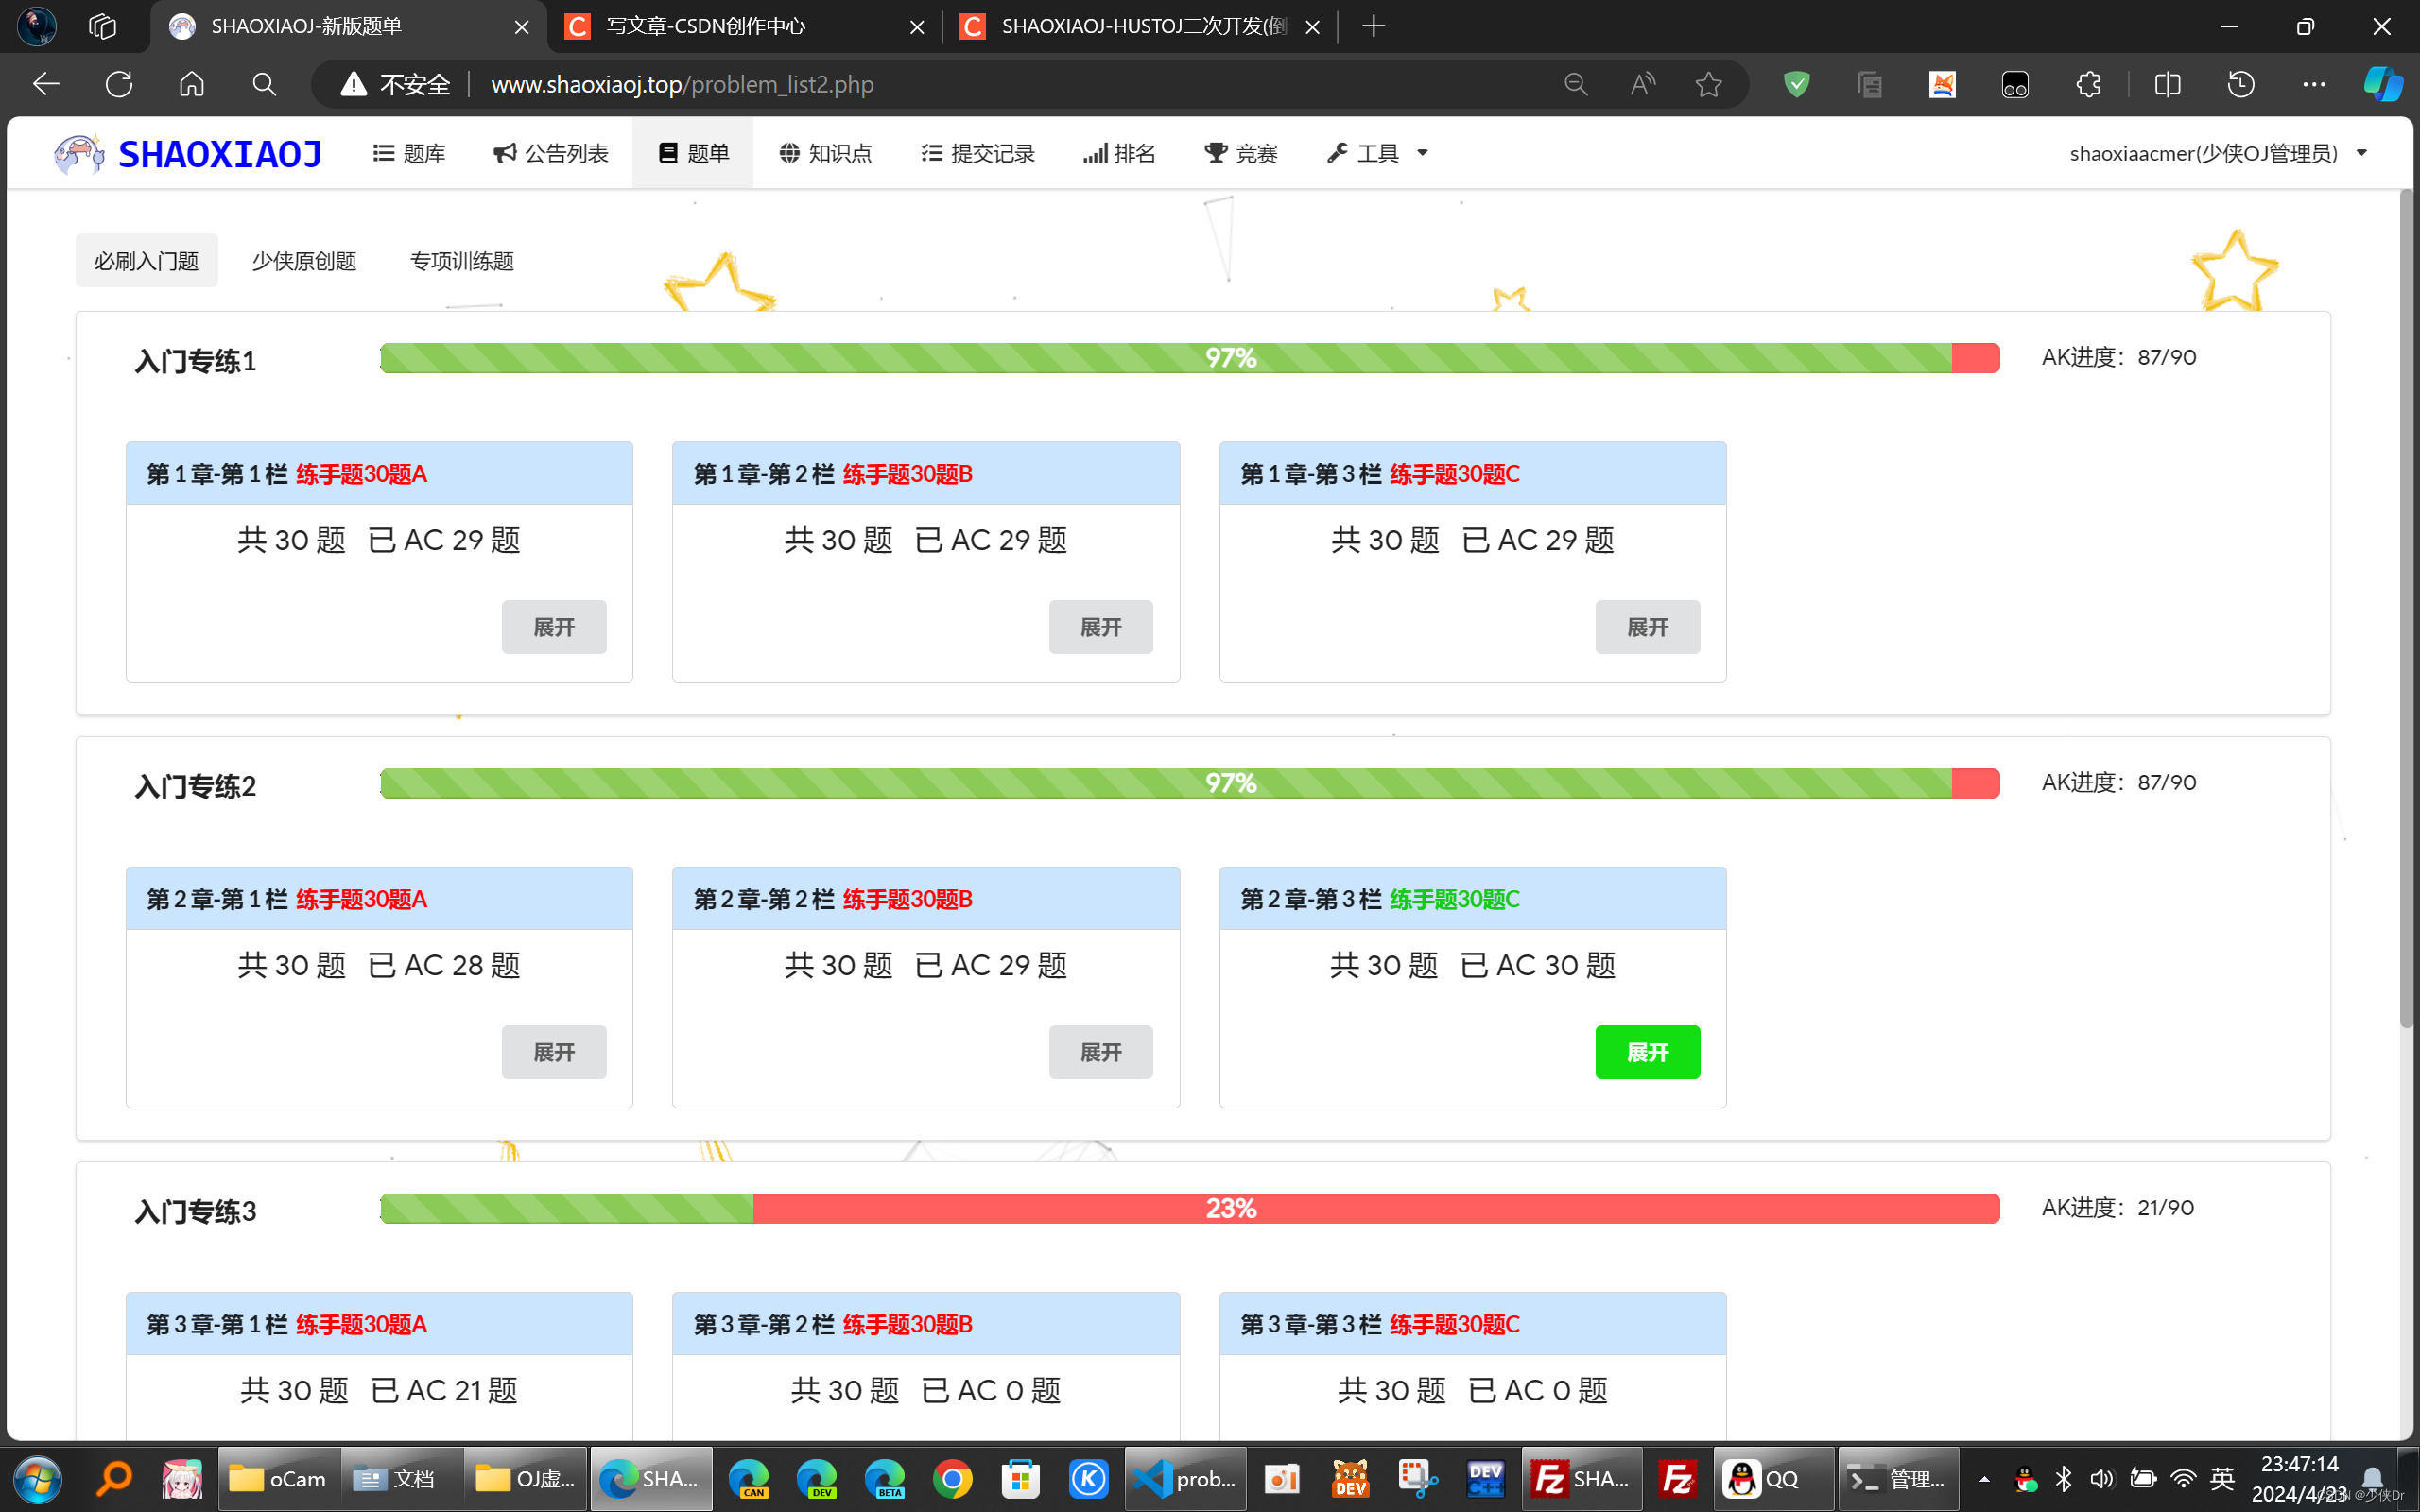Image resolution: width=2420 pixels, height=1512 pixels.
Task: Click the website address bar URL
Action: click(x=682, y=84)
